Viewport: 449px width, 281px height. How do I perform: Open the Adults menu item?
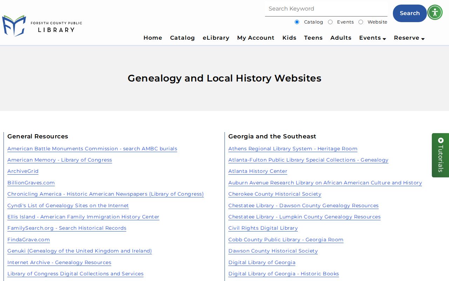(341, 38)
